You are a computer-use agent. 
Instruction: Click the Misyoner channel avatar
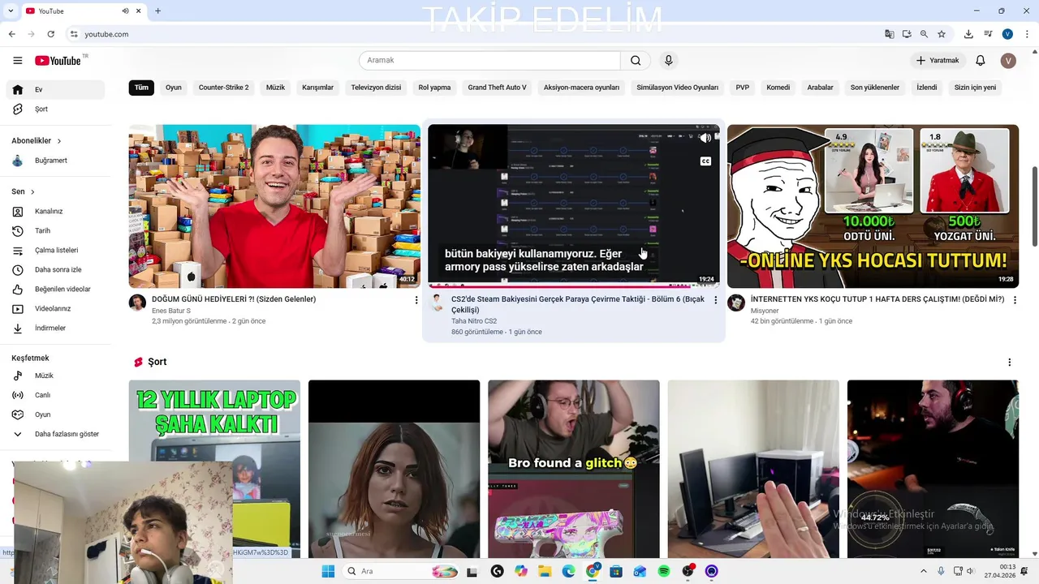click(x=736, y=303)
